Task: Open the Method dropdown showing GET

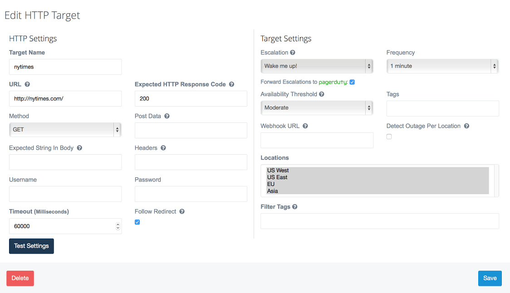Action: [x=65, y=130]
